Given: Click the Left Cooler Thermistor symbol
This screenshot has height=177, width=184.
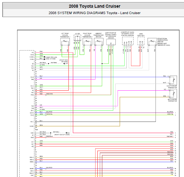Looking at the screenshot, I should point(173,94).
